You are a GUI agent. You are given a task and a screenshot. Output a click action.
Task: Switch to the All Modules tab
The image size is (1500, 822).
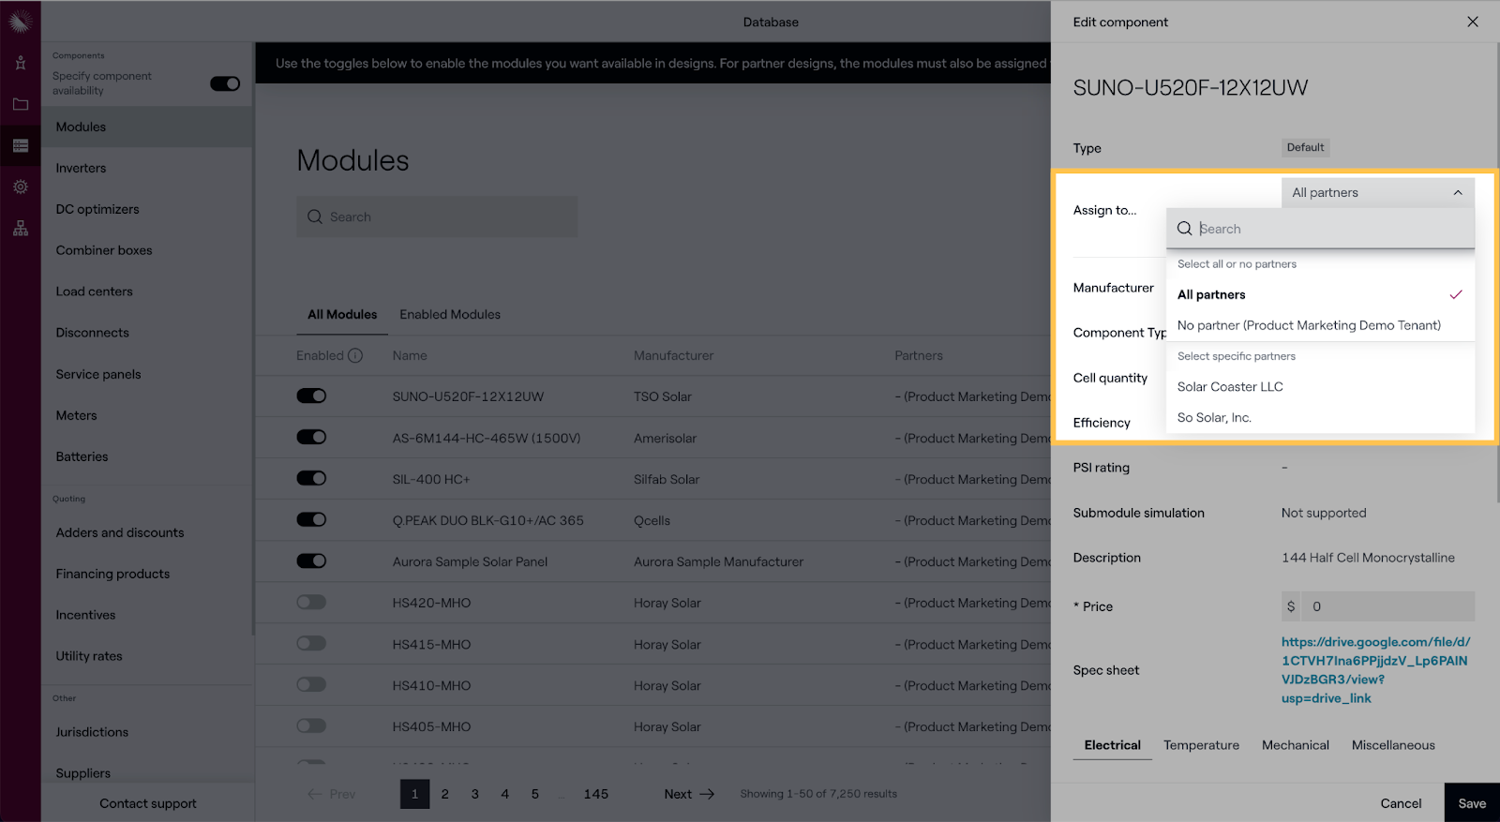[x=342, y=314]
